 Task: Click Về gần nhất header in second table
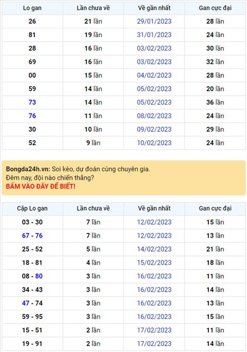(154, 208)
